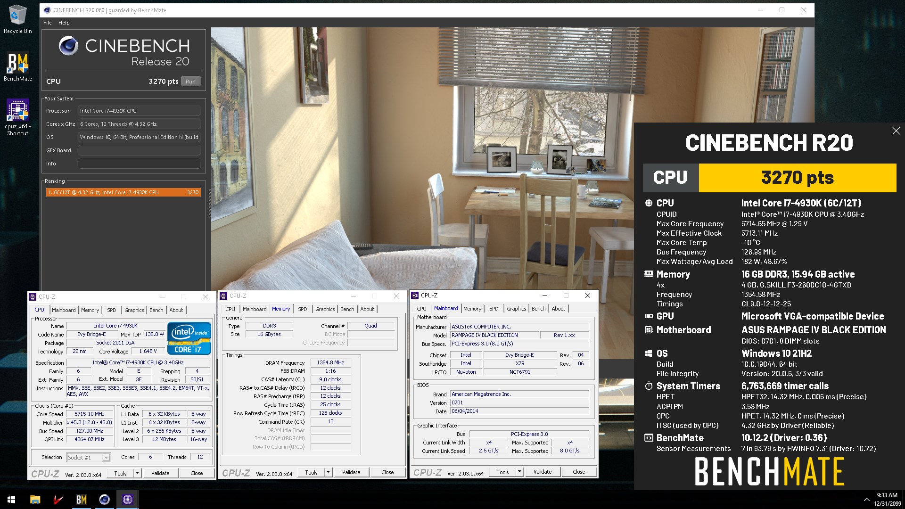Open the Socket #1 selection dropdown
The width and height of the screenshot is (905, 509).
88,457
